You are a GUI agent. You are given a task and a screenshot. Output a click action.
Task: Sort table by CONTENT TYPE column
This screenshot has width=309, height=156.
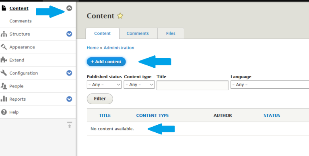(152, 115)
